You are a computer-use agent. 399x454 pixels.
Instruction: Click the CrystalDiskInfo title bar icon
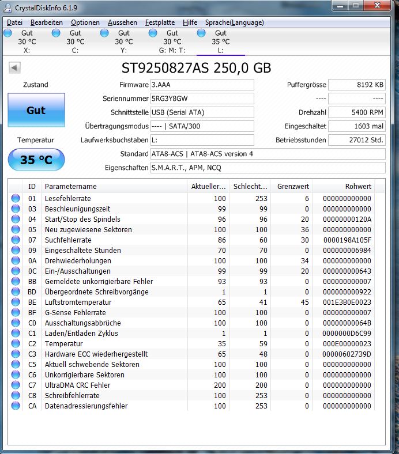(7, 8)
